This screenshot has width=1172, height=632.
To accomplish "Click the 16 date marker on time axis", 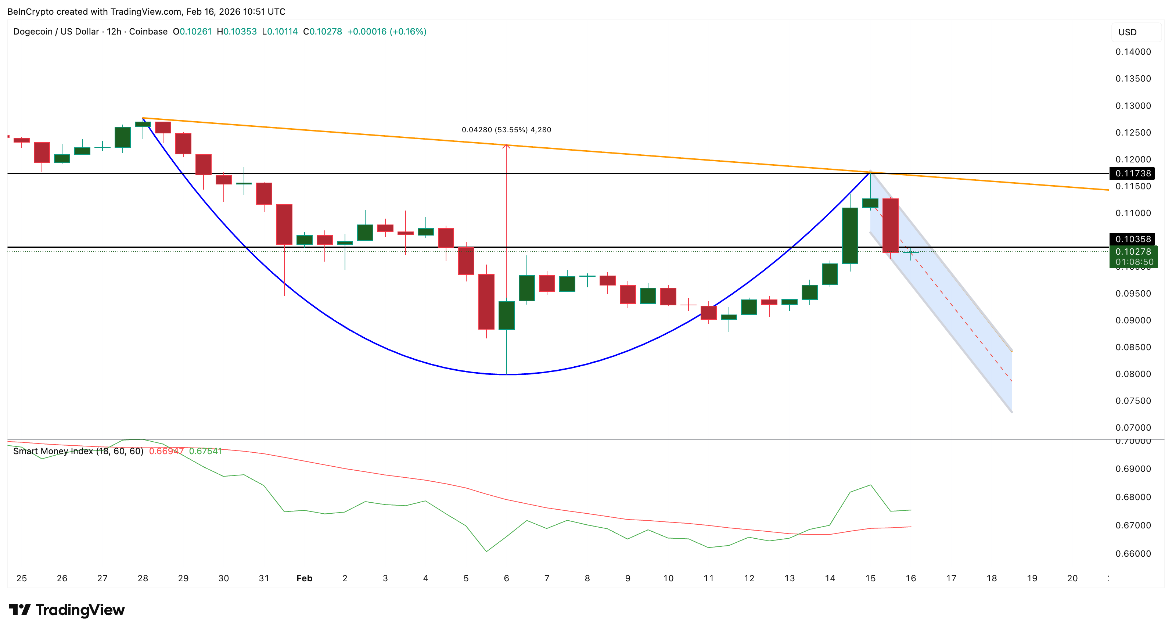I will click(910, 578).
